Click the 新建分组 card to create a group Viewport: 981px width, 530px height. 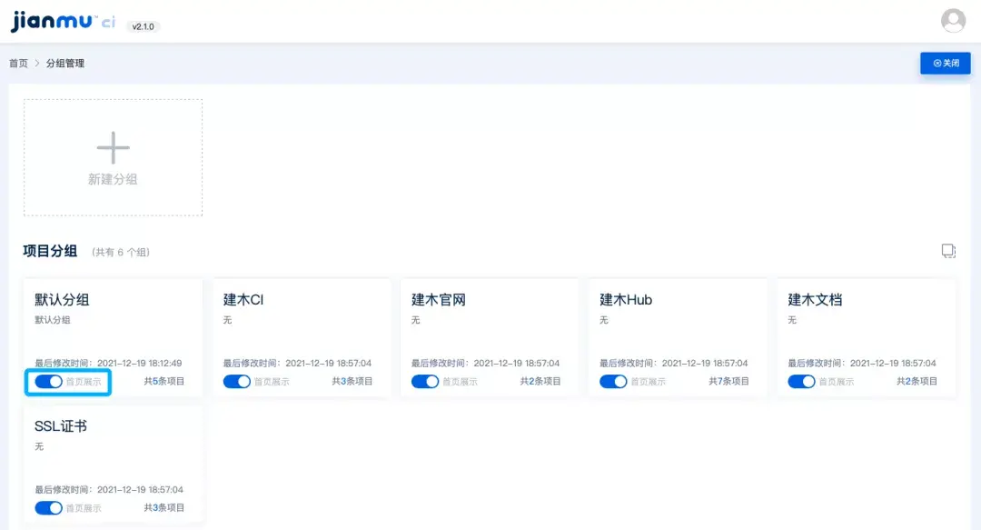112,157
